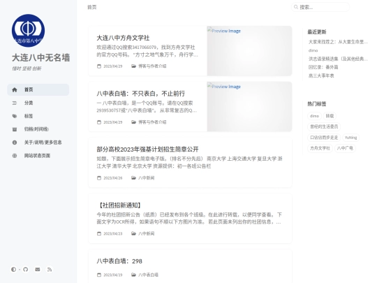The image size is (377, 283).
Task: Select the YuNing tag chip
Action: coord(350,138)
